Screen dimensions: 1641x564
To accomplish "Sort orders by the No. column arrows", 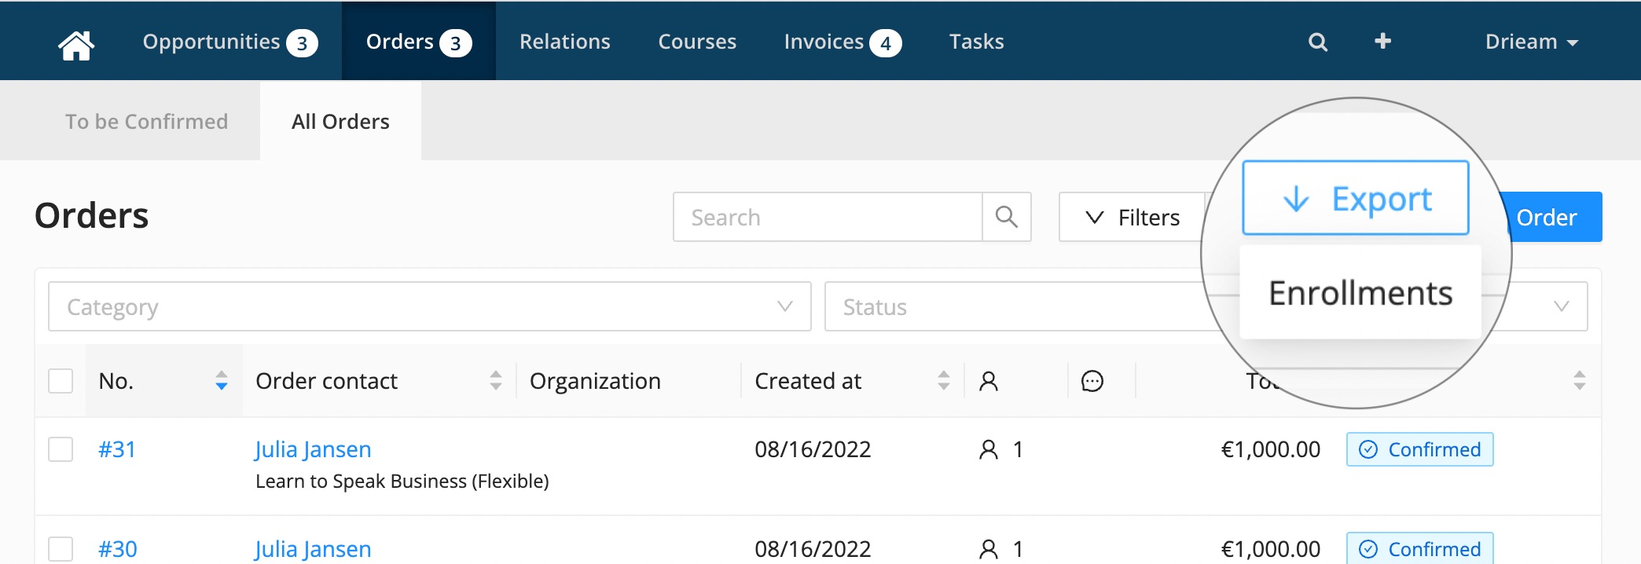I will point(222,381).
